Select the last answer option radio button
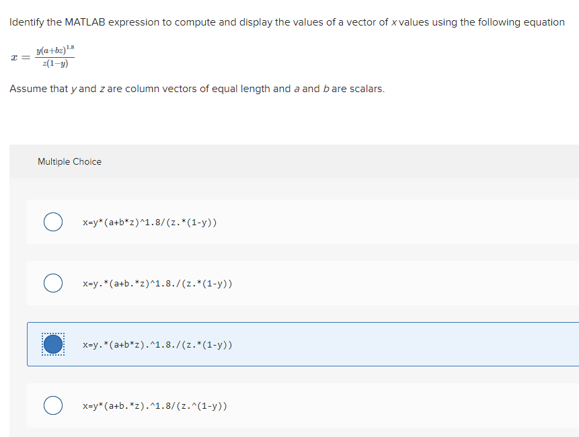 [x=52, y=405]
